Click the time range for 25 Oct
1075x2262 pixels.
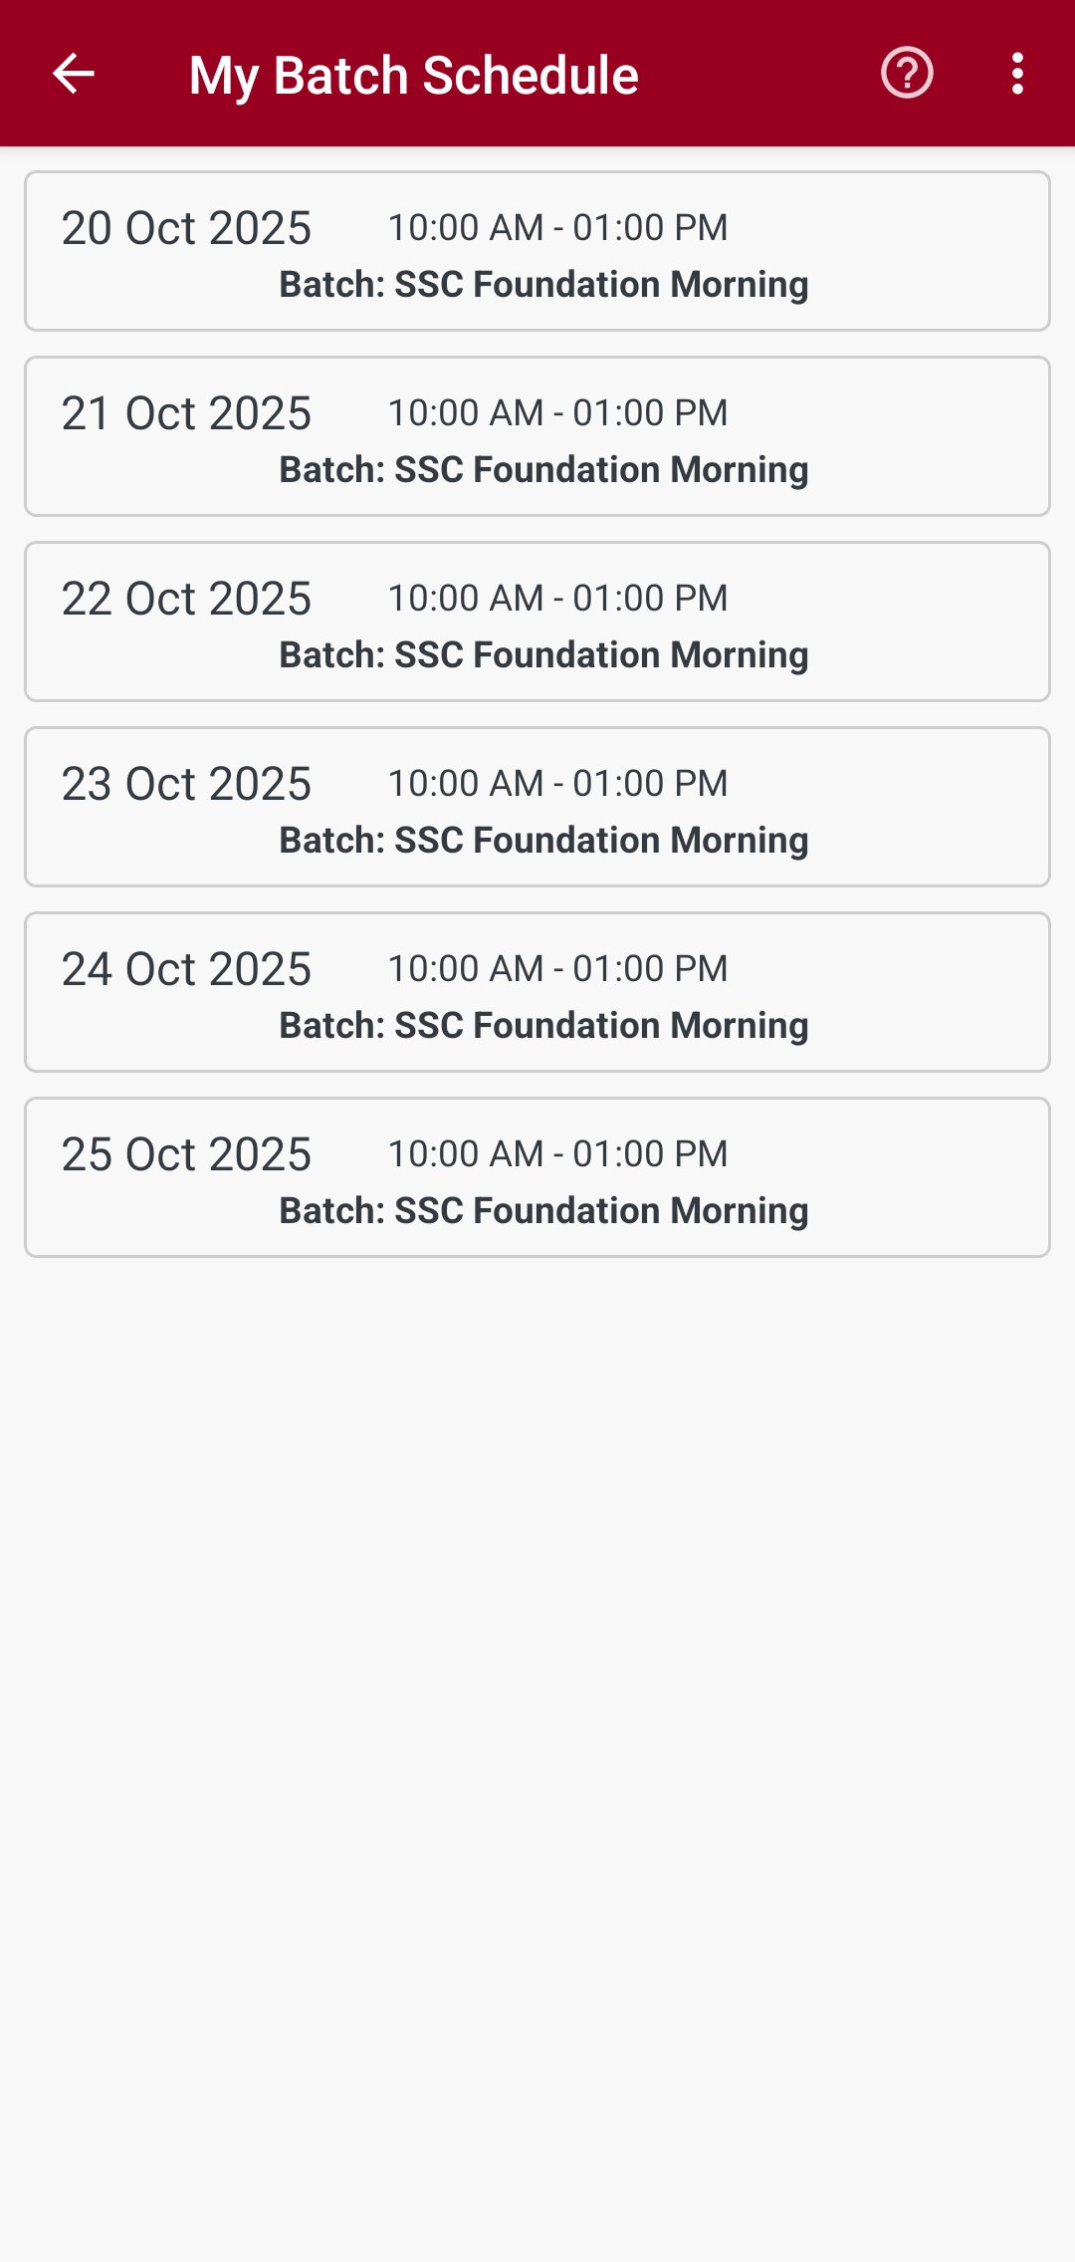pos(557,1154)
